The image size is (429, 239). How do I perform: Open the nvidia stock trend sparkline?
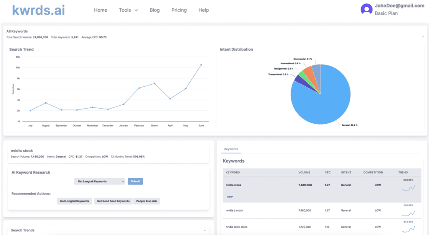(408, 188)
